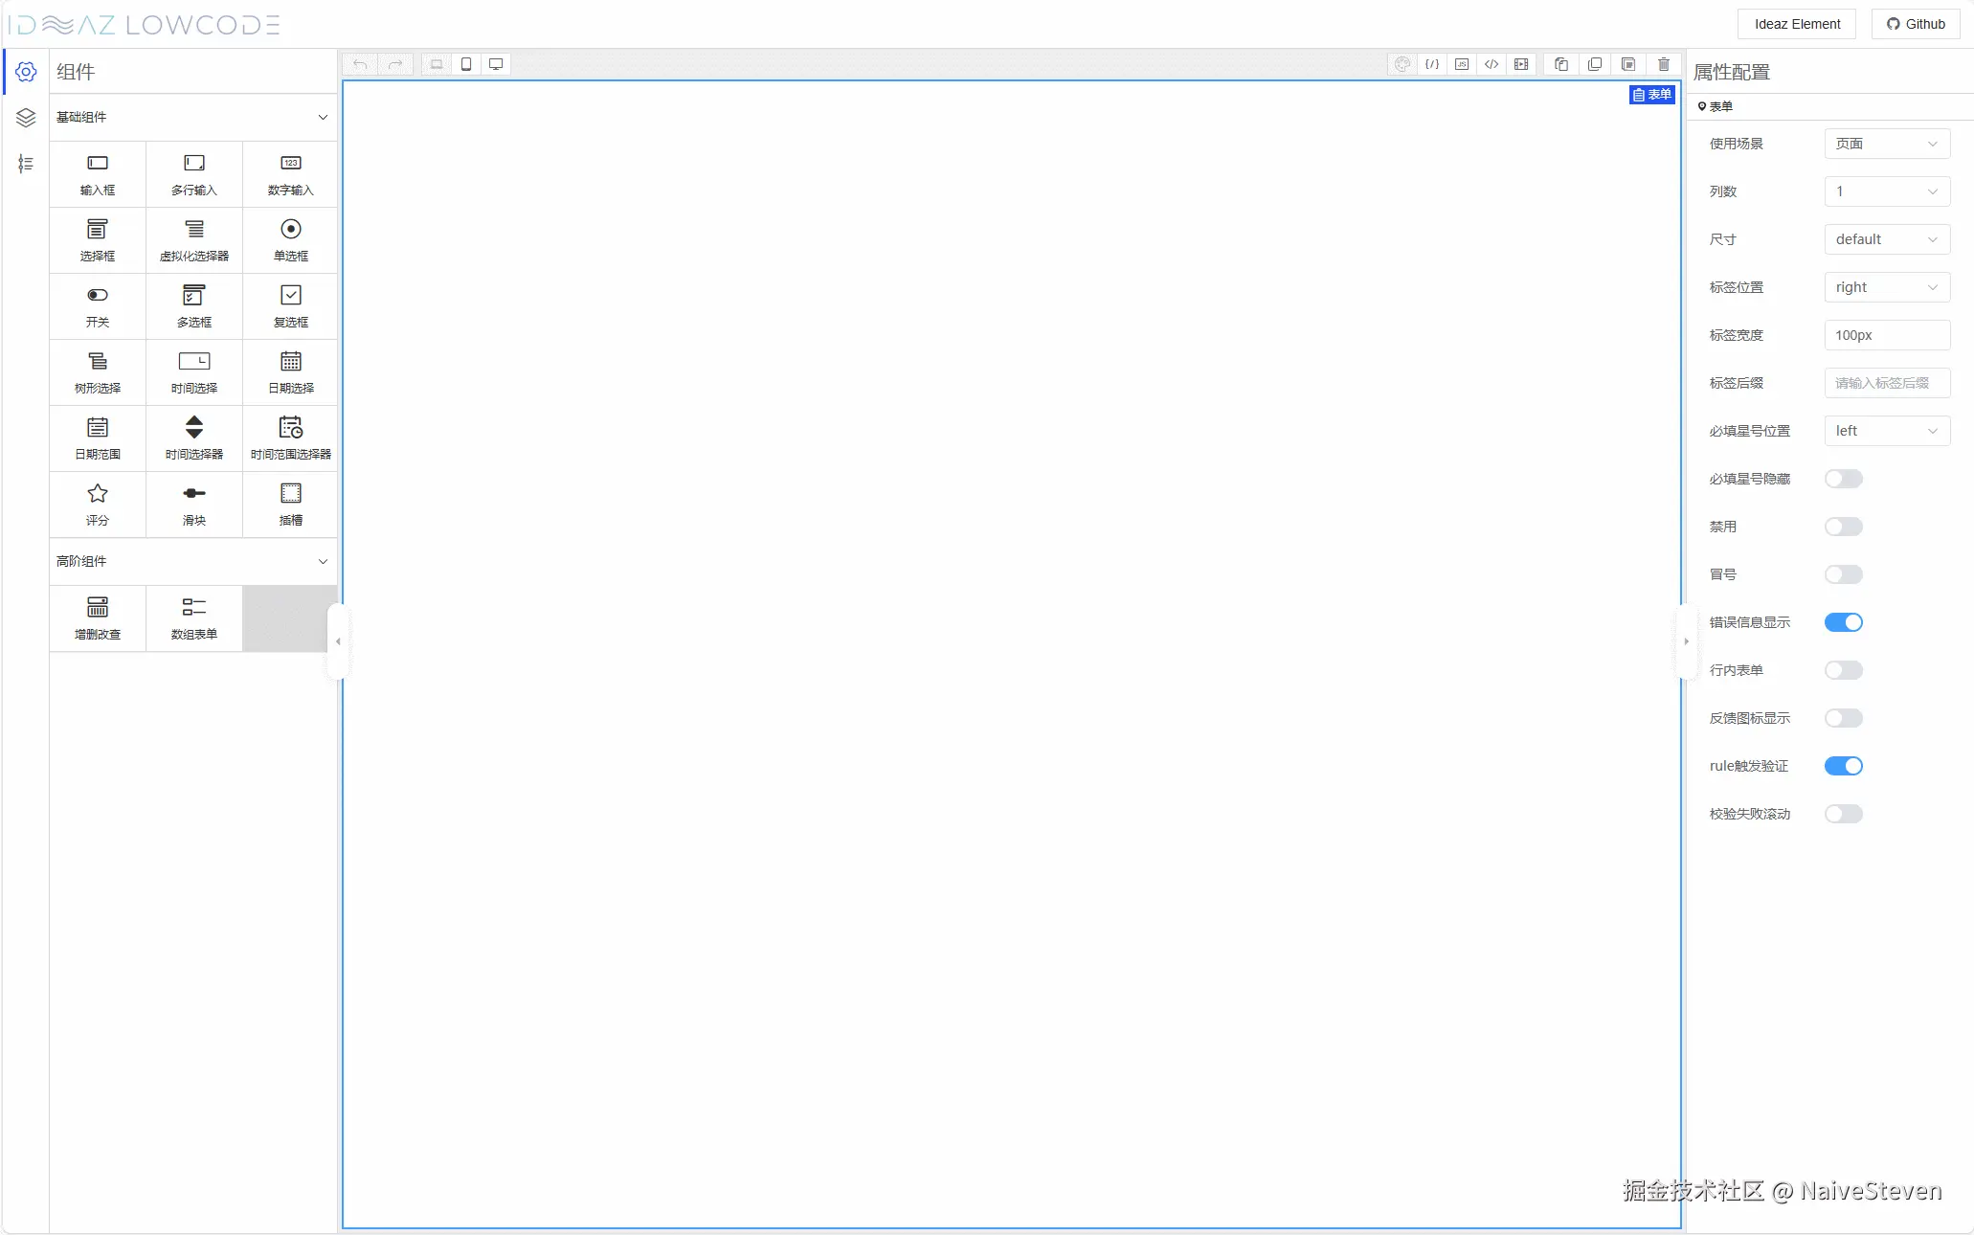Open the 标签位置 right dropdown
Image resolution: width=1974 pixels, height=1235 pixels.
(1887, 287)
